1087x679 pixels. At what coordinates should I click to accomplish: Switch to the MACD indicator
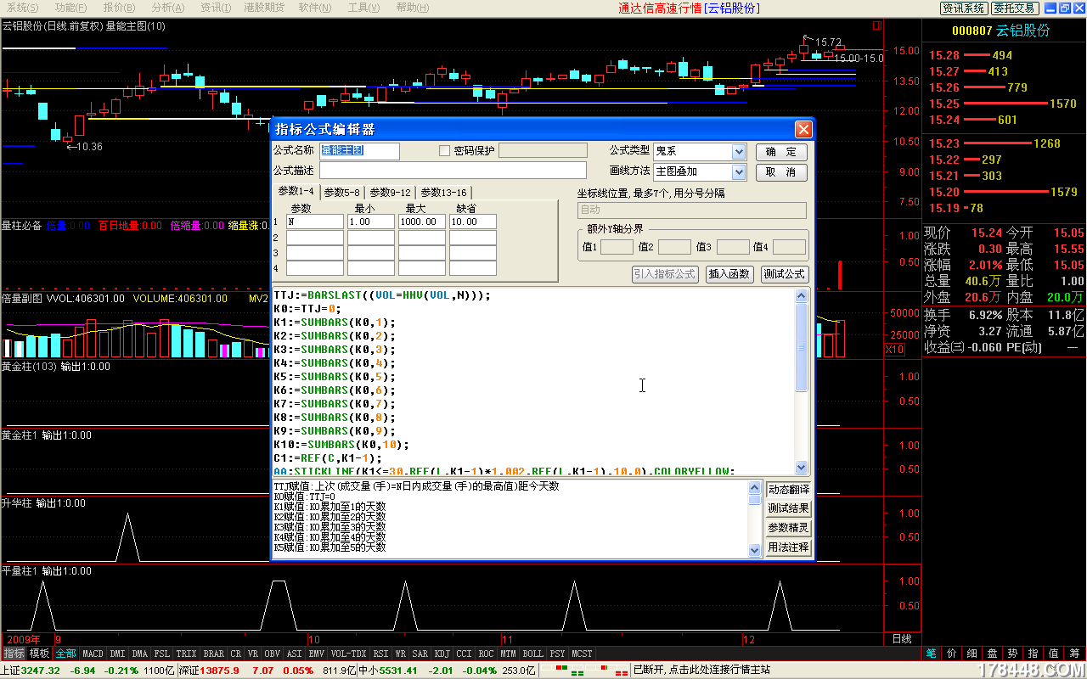tap(93, 654)
